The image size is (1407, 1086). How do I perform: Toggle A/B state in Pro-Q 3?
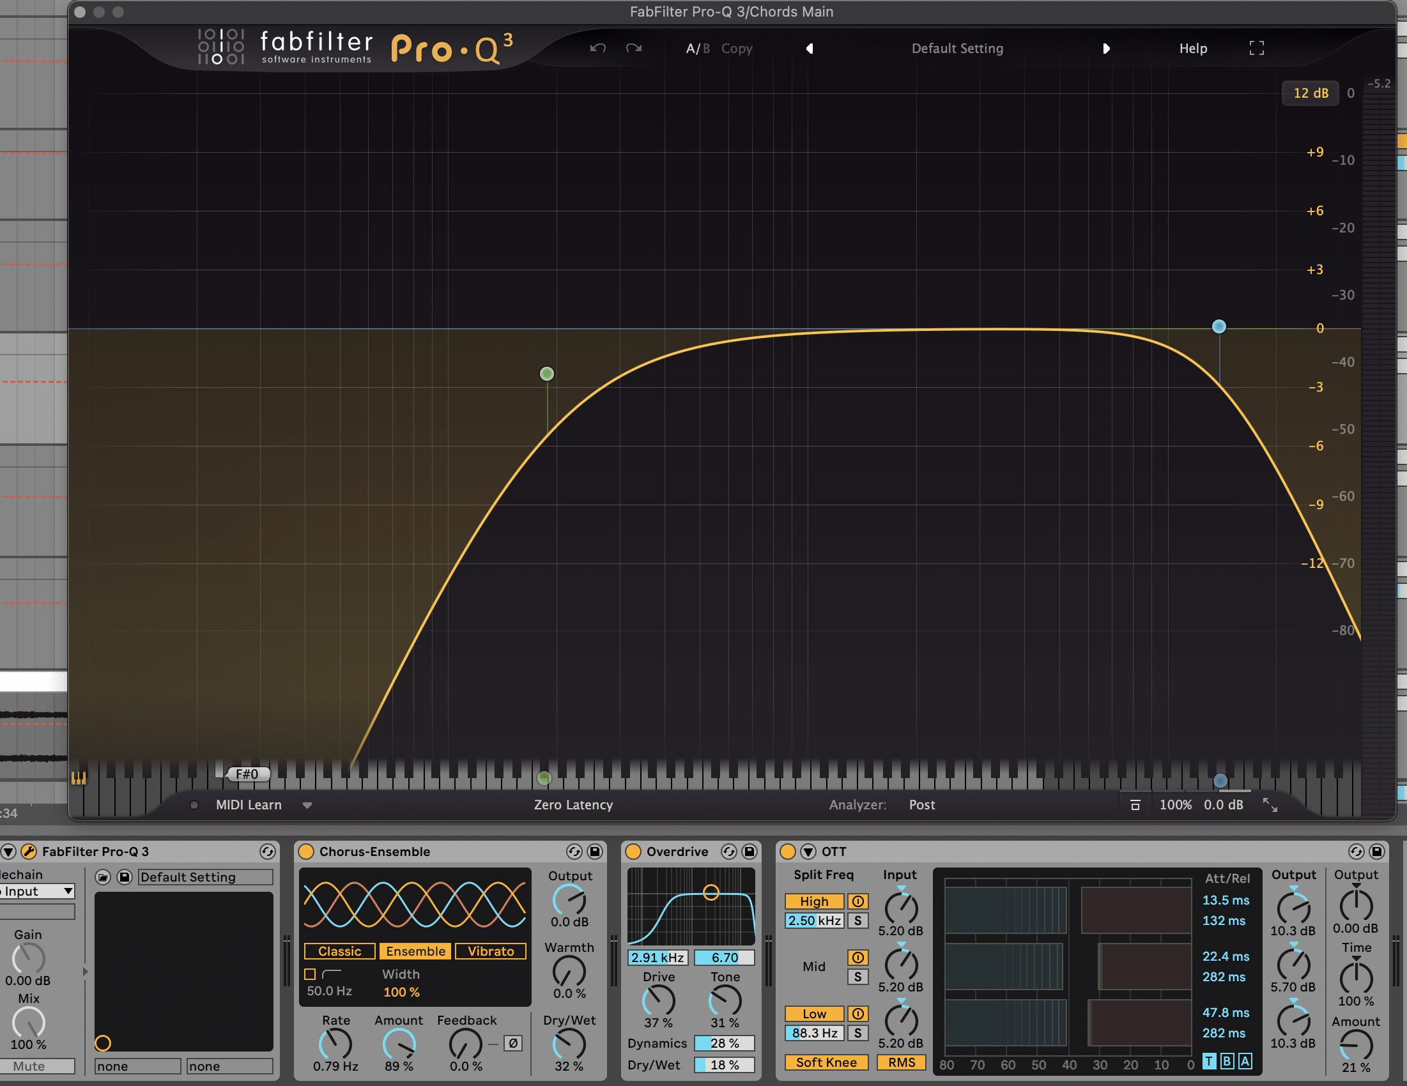coord(698,49)
